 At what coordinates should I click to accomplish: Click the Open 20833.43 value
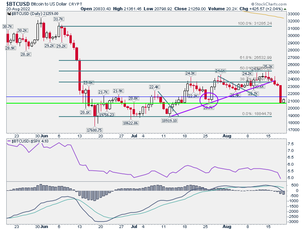click(96, 9)
